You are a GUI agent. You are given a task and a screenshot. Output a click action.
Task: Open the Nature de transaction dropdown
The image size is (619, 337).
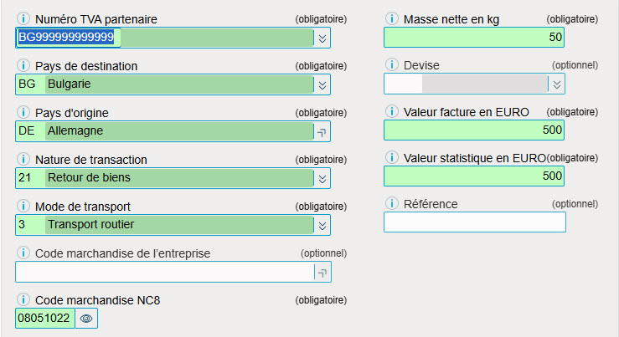coord(322,179)
